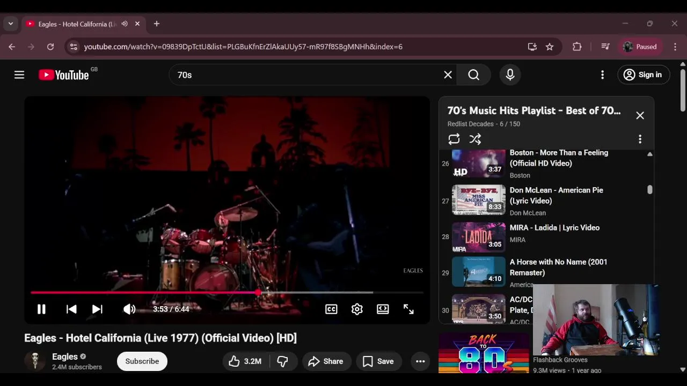Click the Boston channel name under row 26
Screen dimensions: 687x386
coord(520,175)
